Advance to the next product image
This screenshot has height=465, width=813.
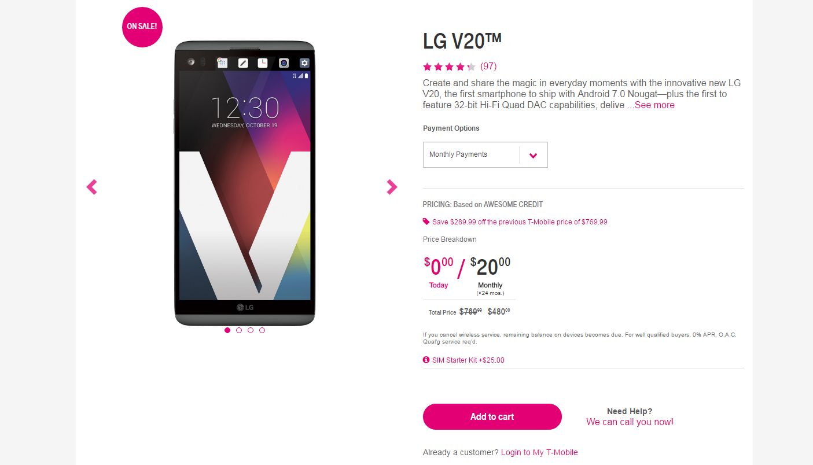[x=392, y=187]
